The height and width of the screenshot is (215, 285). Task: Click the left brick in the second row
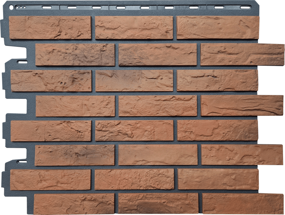point(75,55)
